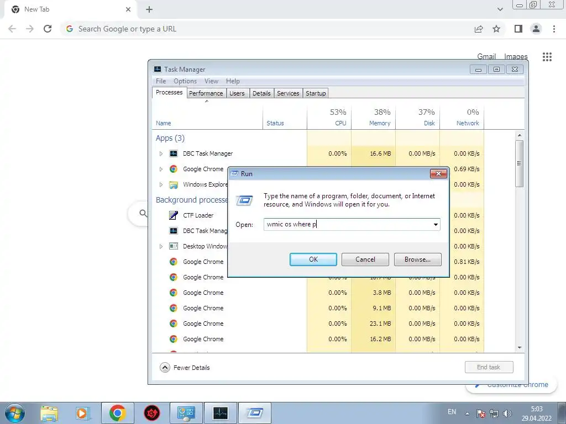This screenshot has width=566, height=424.
Task: Open media player from the taskbar
Action: coord(82,413)
